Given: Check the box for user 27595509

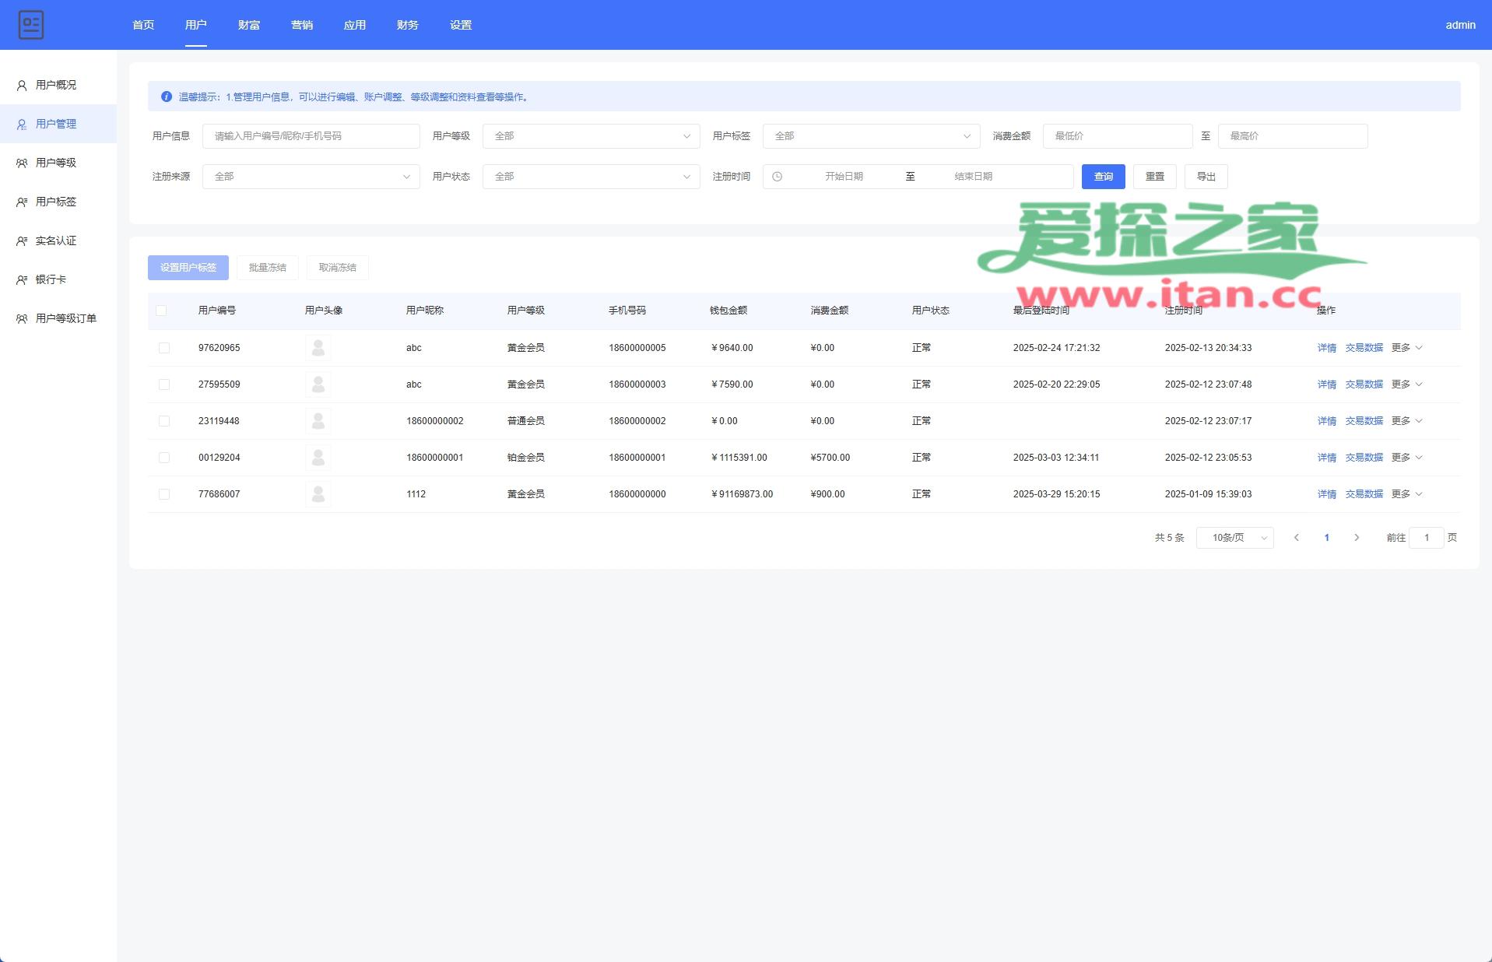Looking at the screenshot, I should [x=164, y=384].
